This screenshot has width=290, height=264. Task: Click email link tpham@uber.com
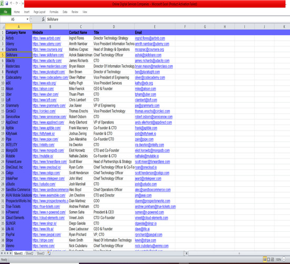pyautogui.click(x=146, y=95)
